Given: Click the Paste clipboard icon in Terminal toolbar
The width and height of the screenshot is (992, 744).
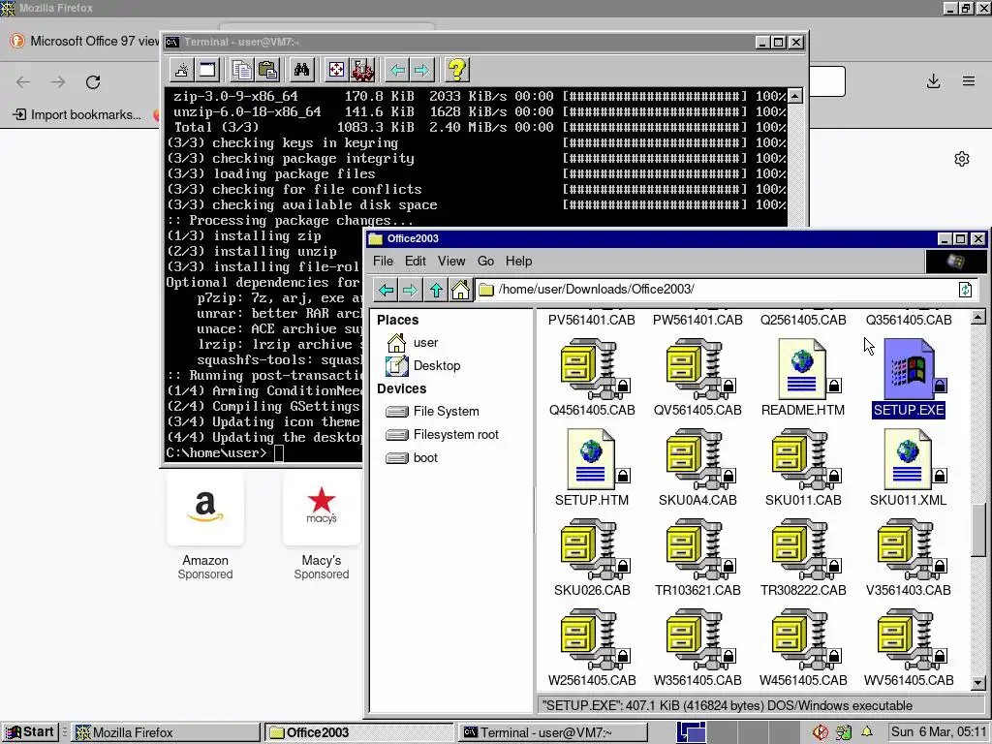Looking at the screenshot, I should point(267,70).
